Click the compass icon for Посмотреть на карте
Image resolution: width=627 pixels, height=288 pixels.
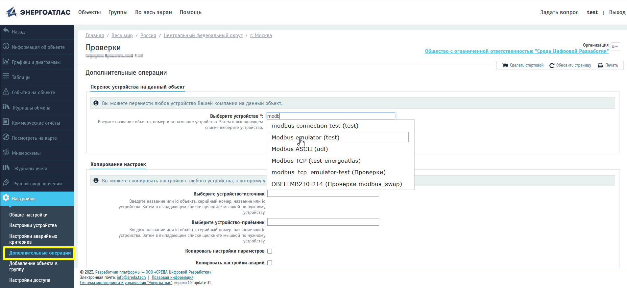coord(6,137)
